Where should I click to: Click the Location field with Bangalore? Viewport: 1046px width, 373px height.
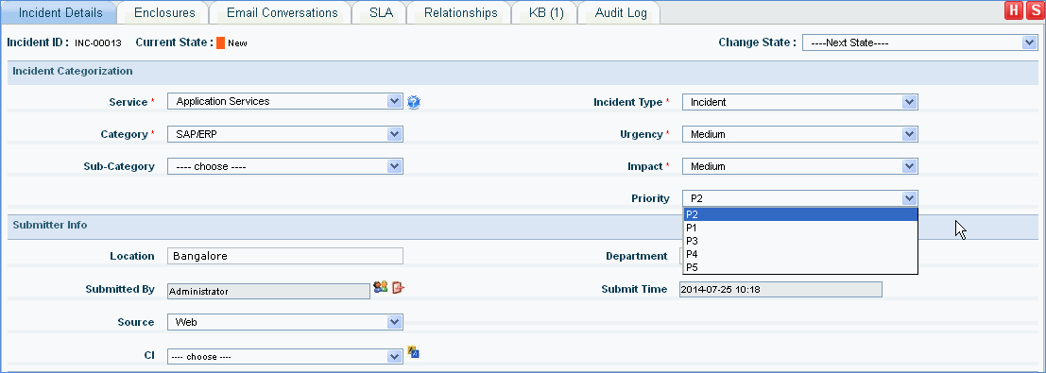tap(284, 256)
